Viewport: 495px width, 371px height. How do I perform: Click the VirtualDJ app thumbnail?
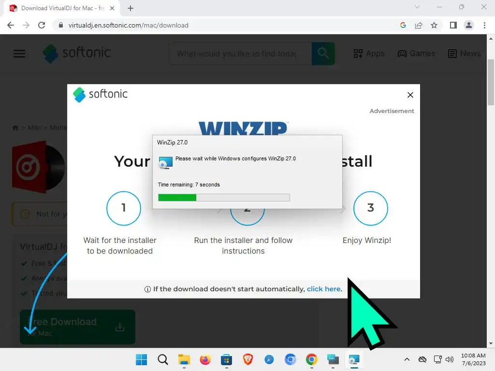[39, 167]
